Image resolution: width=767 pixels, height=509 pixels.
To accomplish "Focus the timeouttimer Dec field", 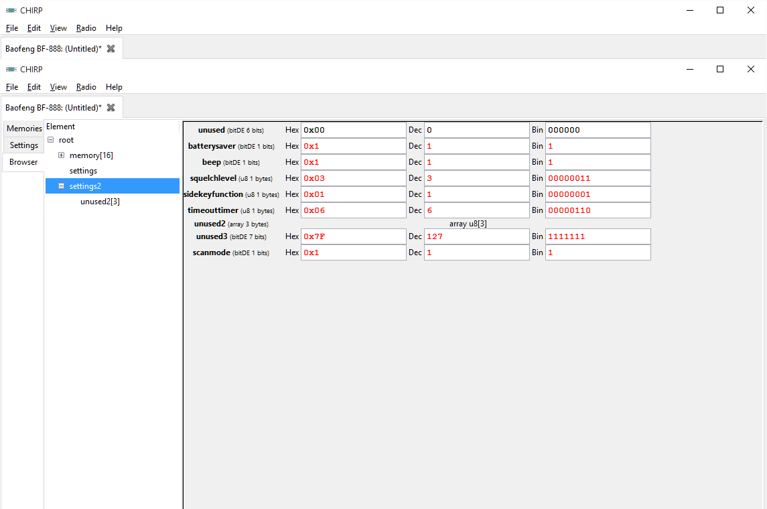I will [x=476, y=210].
